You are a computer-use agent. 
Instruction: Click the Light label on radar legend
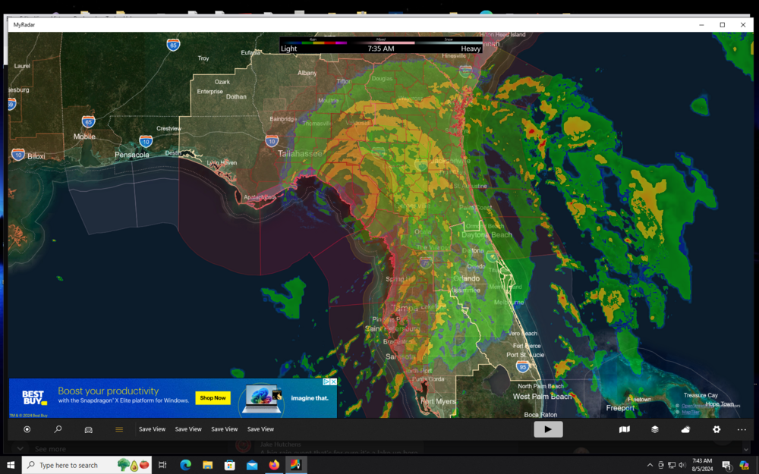coord(289,49)
